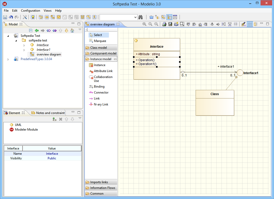
Task: Open the Element panel view menu triangle
Action: (80, 118)
